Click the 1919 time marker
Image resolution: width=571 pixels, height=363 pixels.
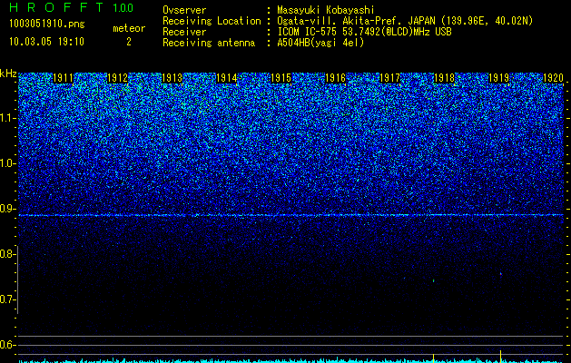(x=498, y=78)
